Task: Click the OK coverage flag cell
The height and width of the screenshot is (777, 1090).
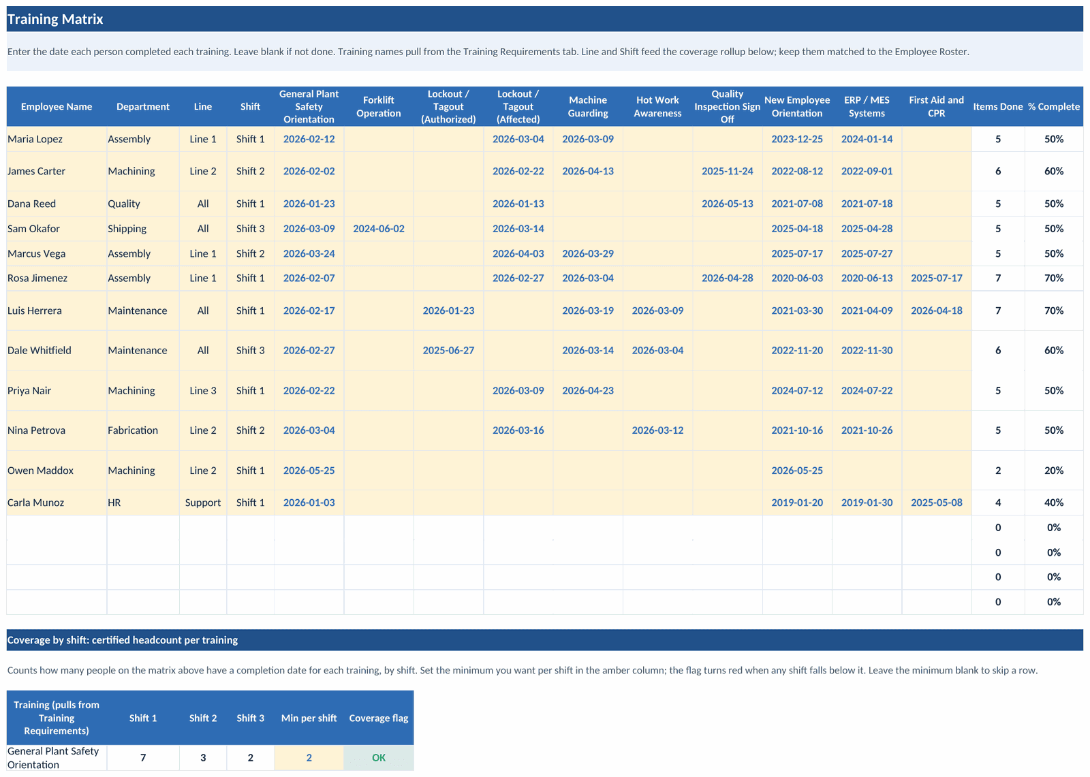Action: coord(379,758)
